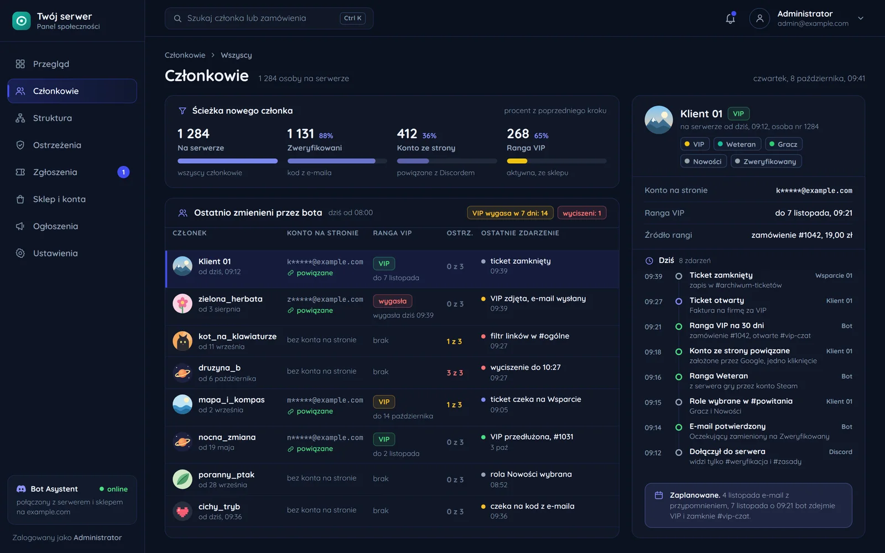This screenshot has width=885, height=553.
Task: Click the funnel icon beside Ścieżka nowego członka
Action: pyautogui.click(x=182, y=111)
